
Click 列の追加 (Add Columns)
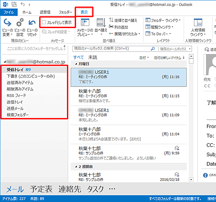tap(118, 27)
